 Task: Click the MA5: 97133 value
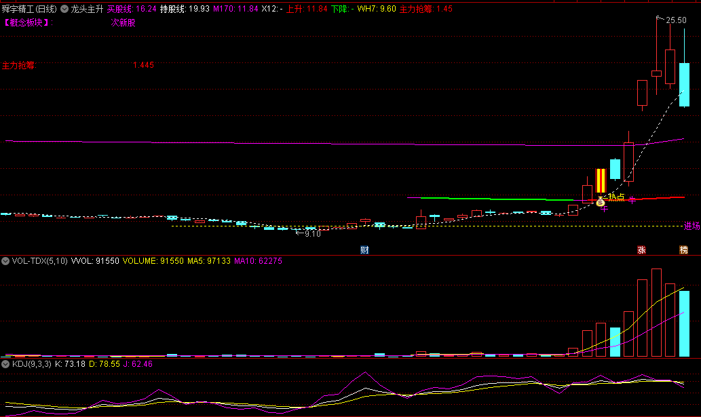pyautogui.click(x=209, y=261)
